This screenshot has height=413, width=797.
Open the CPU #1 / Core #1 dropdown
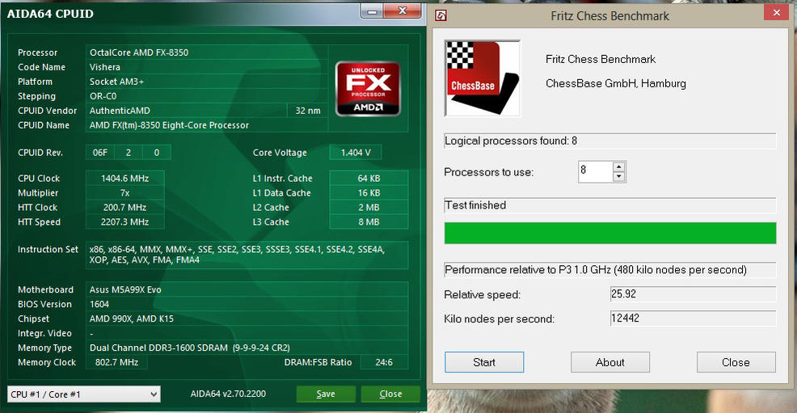(84, 394)
